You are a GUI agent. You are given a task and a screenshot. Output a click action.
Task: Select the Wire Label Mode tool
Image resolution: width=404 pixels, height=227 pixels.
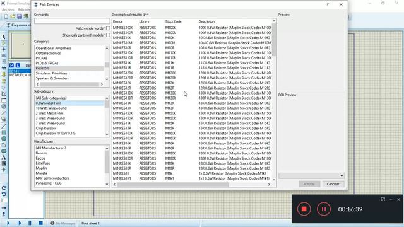tap(4, 55)
